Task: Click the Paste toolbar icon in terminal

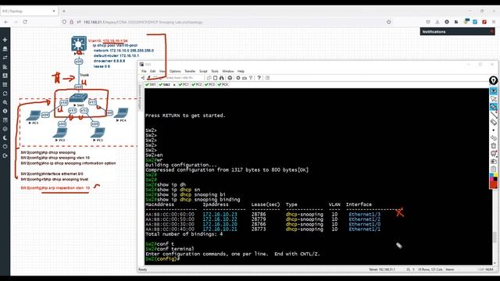Action: pyautogui.click(x=216, y=78)
